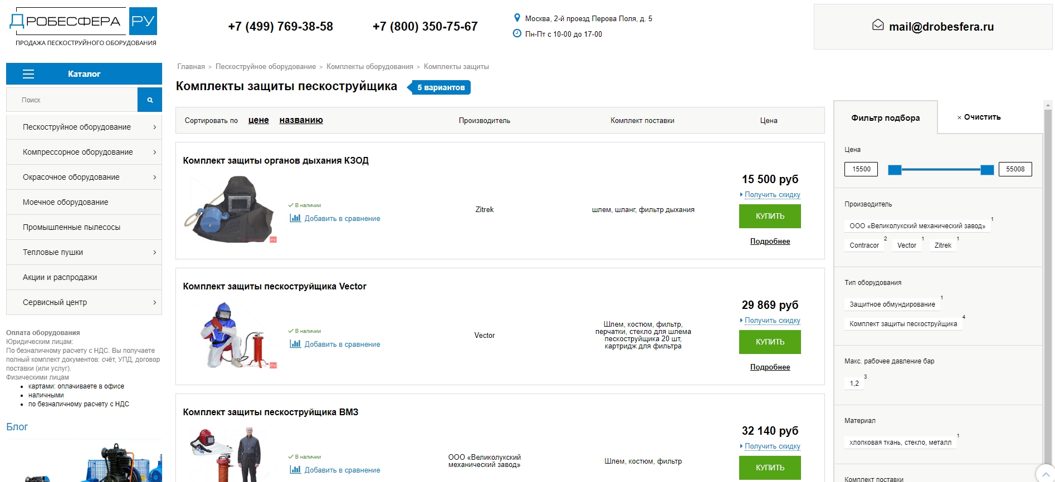Image resolution: width=1055 pixels, height=482 pixels.
Task: Open title Комплект защиты пескоструйщика ВМЗ
Action: tap(271, 412)
